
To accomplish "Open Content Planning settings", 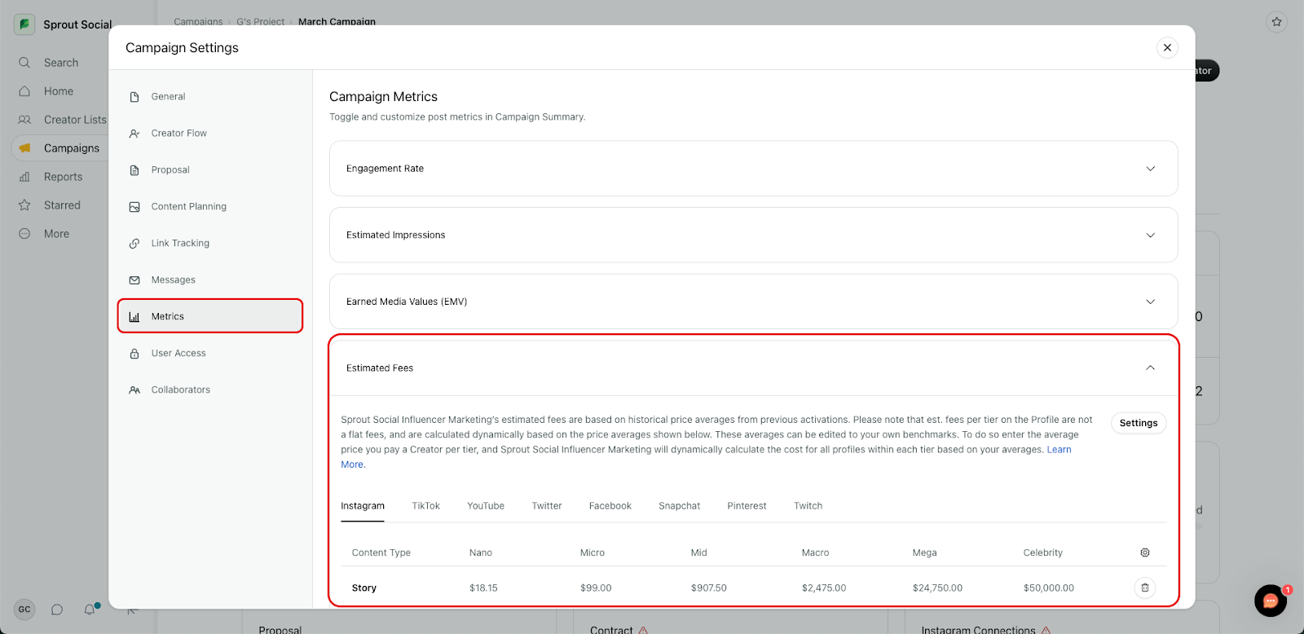I will (210, 206).
